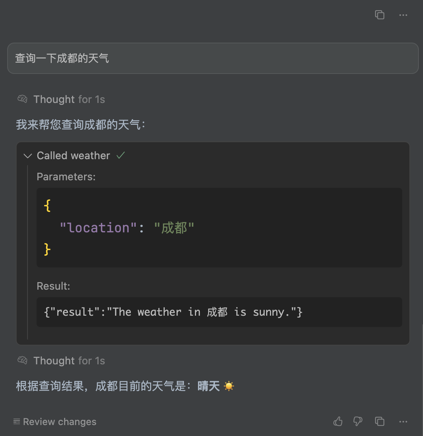Viewport: 423px width, 436px height.
Task: Select the Parameters section label
Action: pos(66,177)
